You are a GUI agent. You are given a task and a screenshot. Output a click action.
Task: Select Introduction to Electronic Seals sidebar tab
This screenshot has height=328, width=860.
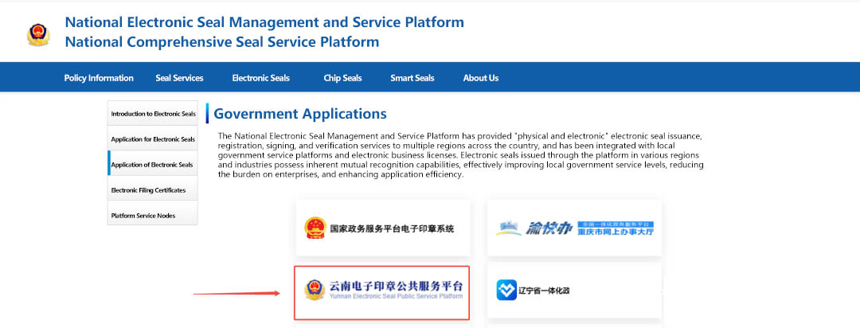coord(153,114)
